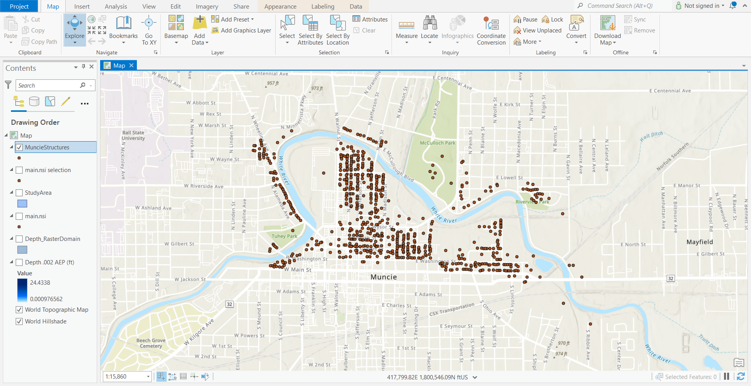
Task: Collapse the MuncieStructures layer legend
Action: click(x=11, y=147)
